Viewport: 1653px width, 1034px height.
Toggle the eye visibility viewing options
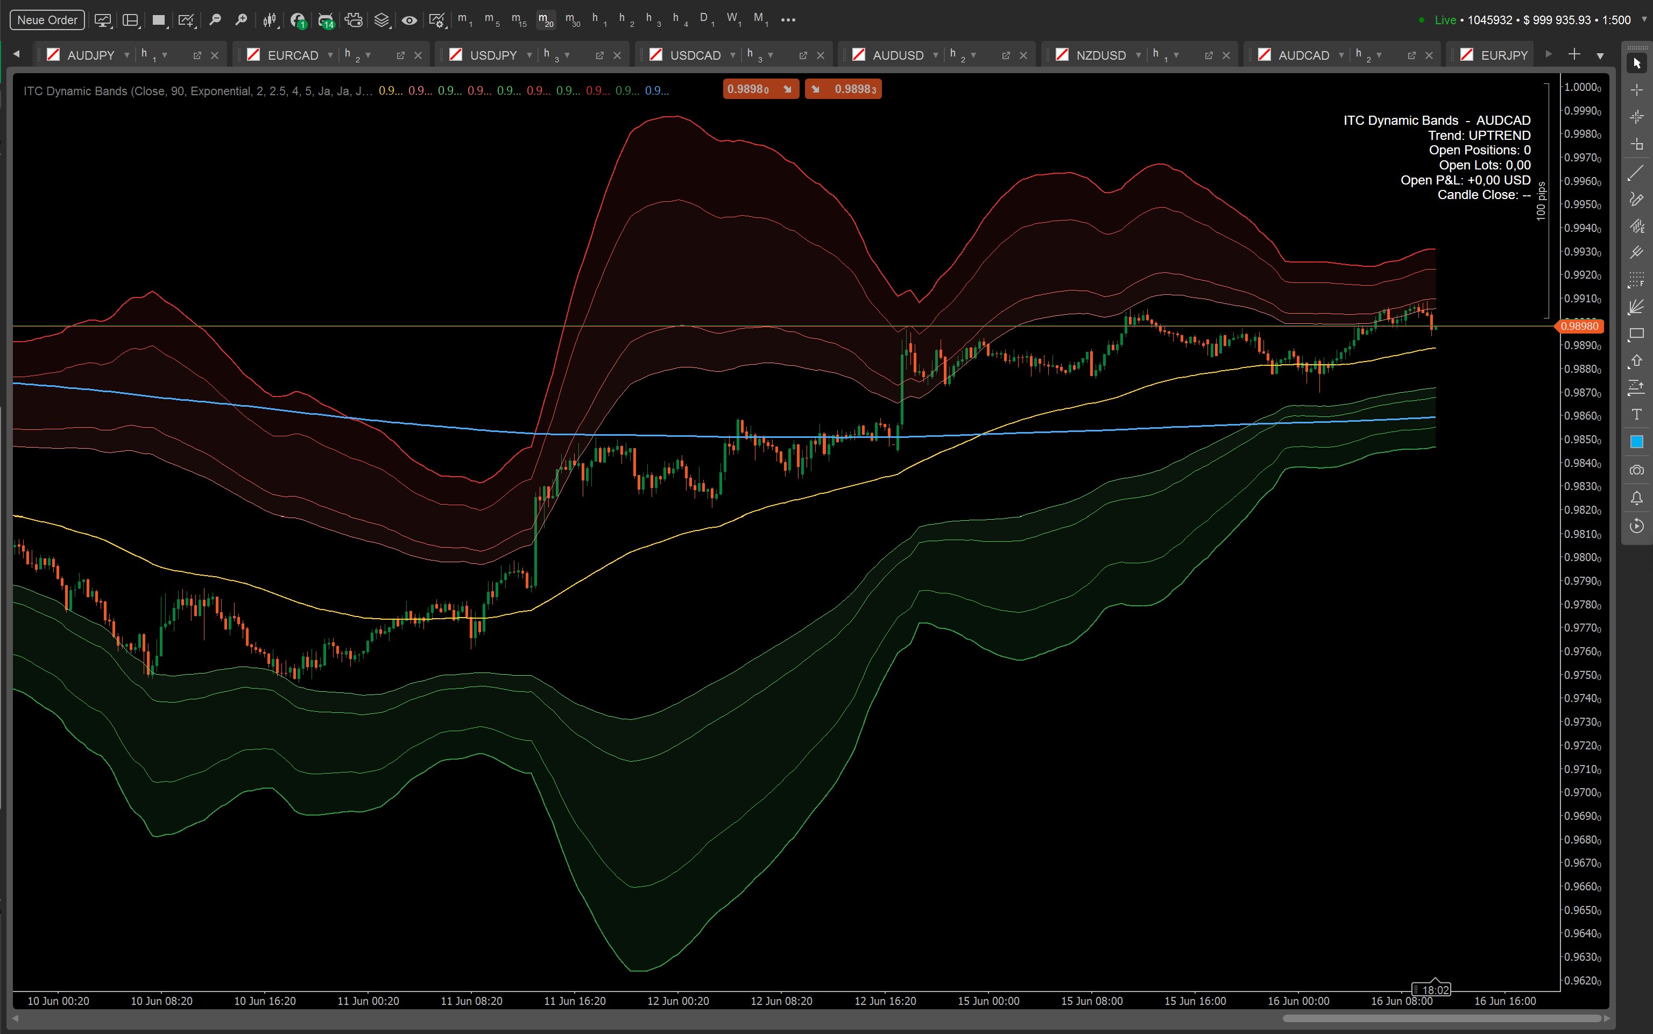pos(409,20)
